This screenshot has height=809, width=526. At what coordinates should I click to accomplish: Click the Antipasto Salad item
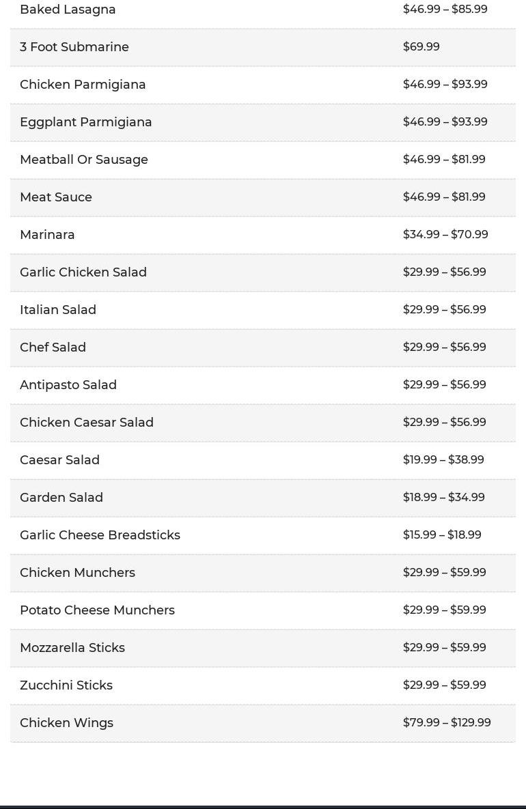point(68,385)
